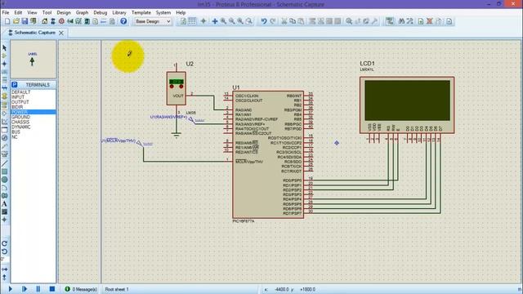The height and width of the screenshot is (294, 523).
Task: Save the project with the floppy disk icon
Action: tap(25, 21)
